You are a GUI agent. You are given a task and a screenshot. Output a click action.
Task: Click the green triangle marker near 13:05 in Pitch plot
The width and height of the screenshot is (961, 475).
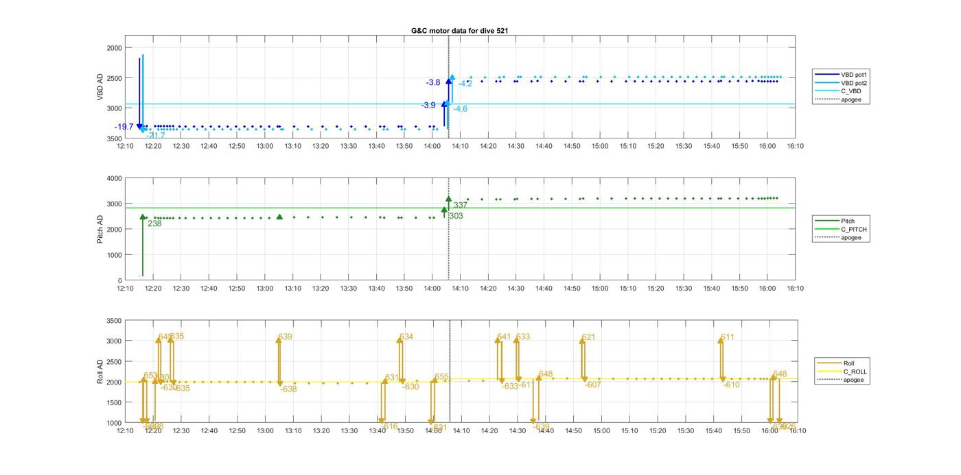coord(279,217)
